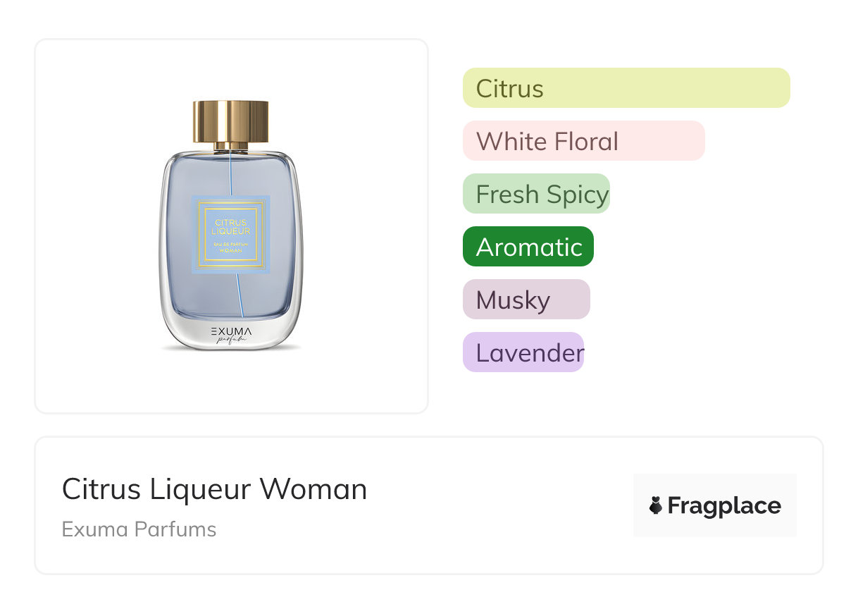The width and height of the screenshot is (858, 609).
Task: Select the purple Lavender accord tag
Action: (x=523, y=352)
